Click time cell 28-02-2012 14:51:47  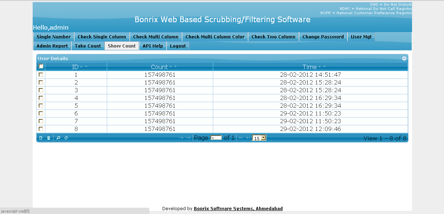(x=311, y=75)
